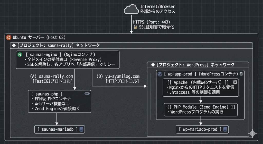The height and width of the screenshot is (144, 263).
Task: Click the diamond marker before sauna-rally project title
Action: pos(14,46)
